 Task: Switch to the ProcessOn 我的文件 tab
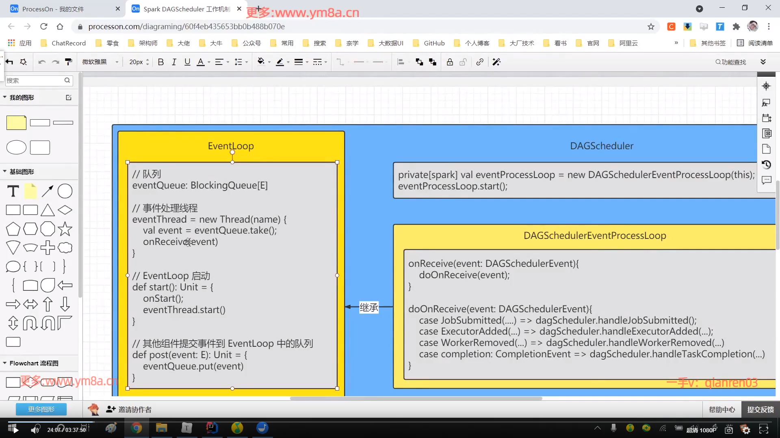tap(53, 9)
